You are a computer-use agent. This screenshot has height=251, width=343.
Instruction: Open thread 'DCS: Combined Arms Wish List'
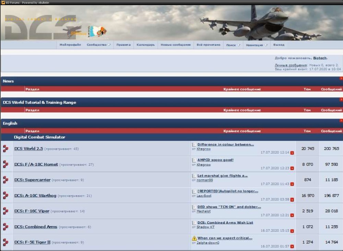225,223
